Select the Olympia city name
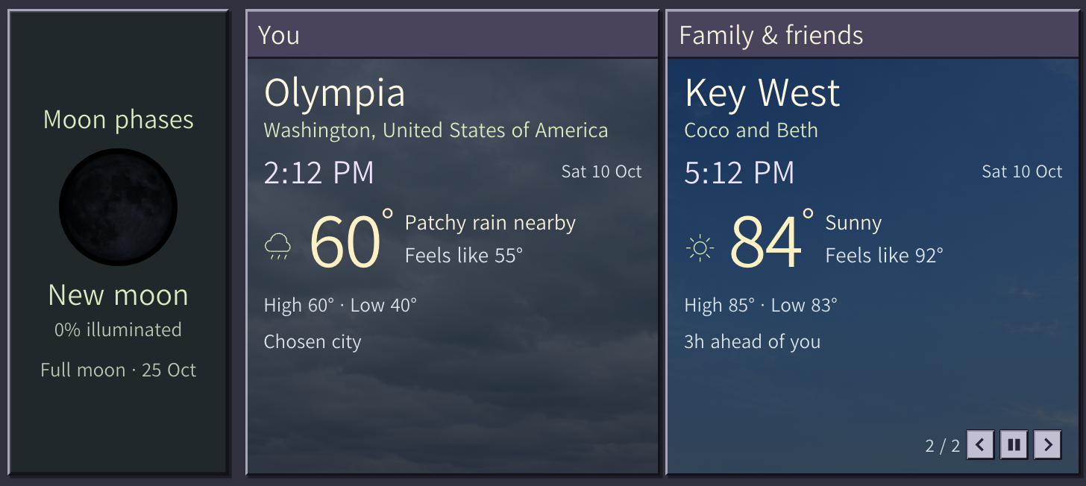 coord(335,94)
